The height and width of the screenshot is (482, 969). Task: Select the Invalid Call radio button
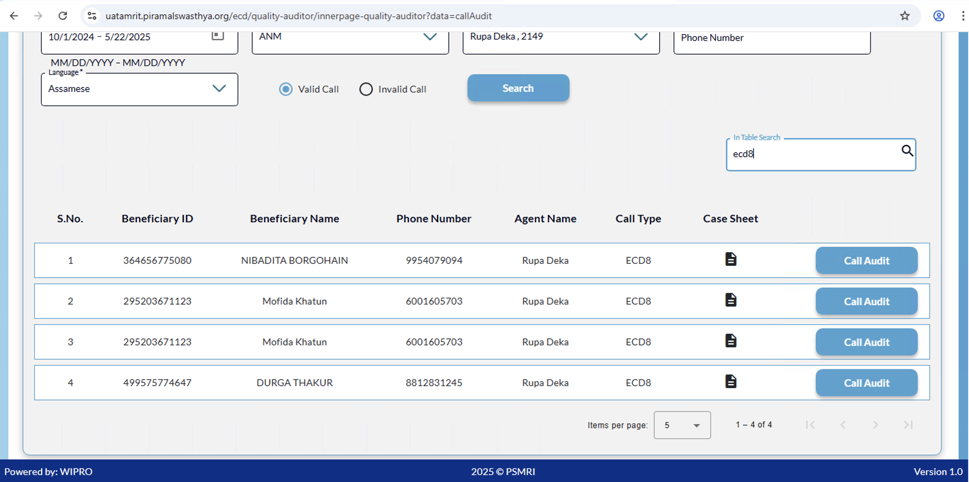[366, 89]
